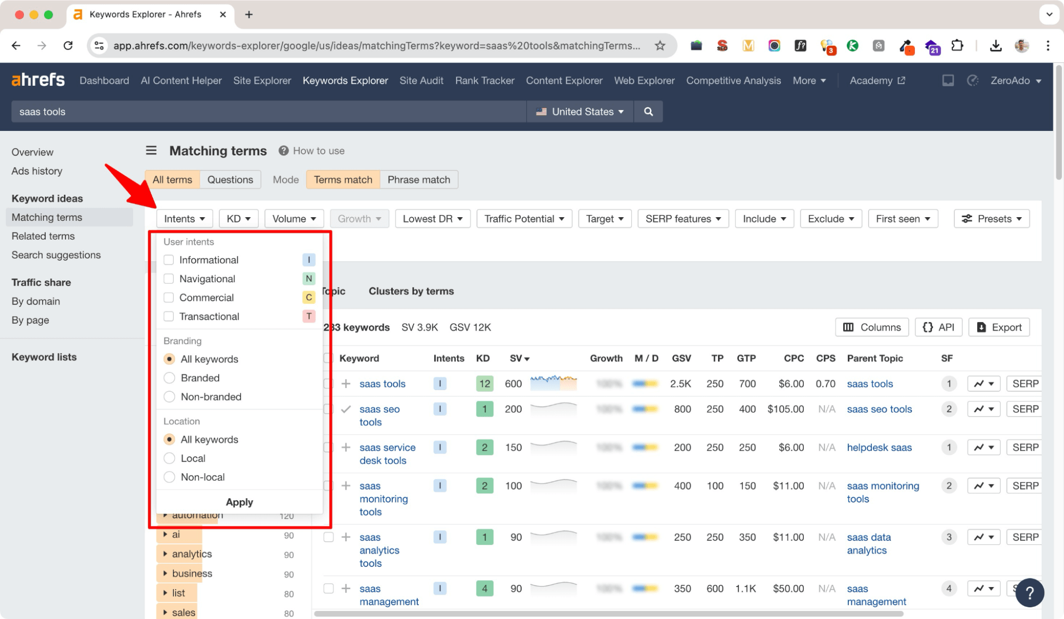The height and width of the screenshot is (619, 1064).
Task: Check the Informational intent checkbox
Action: pyautogui.click(x=169, y=260)
